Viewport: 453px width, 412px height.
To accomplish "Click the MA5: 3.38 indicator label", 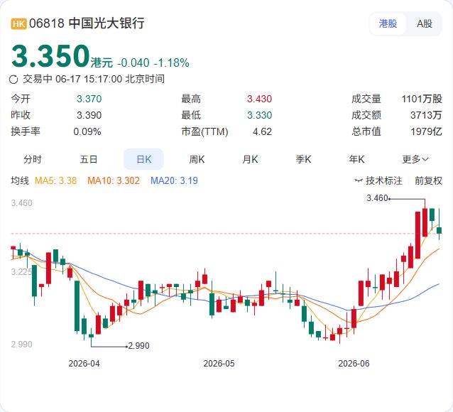I will (x=56, y=180).
